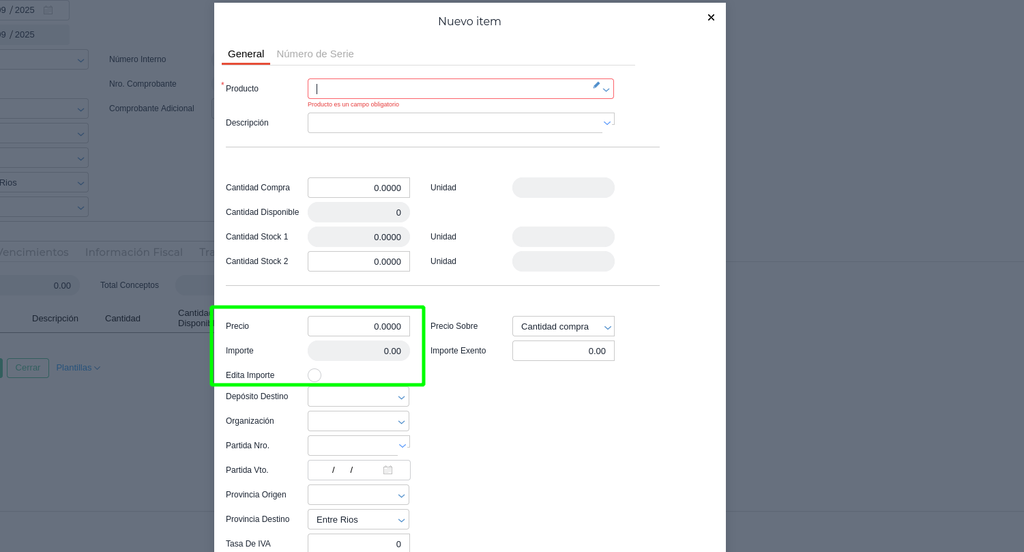Toggle the Edita Importe switch

point(314,375)
